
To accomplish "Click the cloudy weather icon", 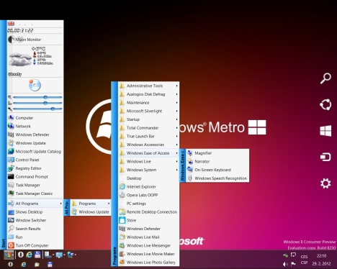I will pyautogui.click(x=20, y=59).
